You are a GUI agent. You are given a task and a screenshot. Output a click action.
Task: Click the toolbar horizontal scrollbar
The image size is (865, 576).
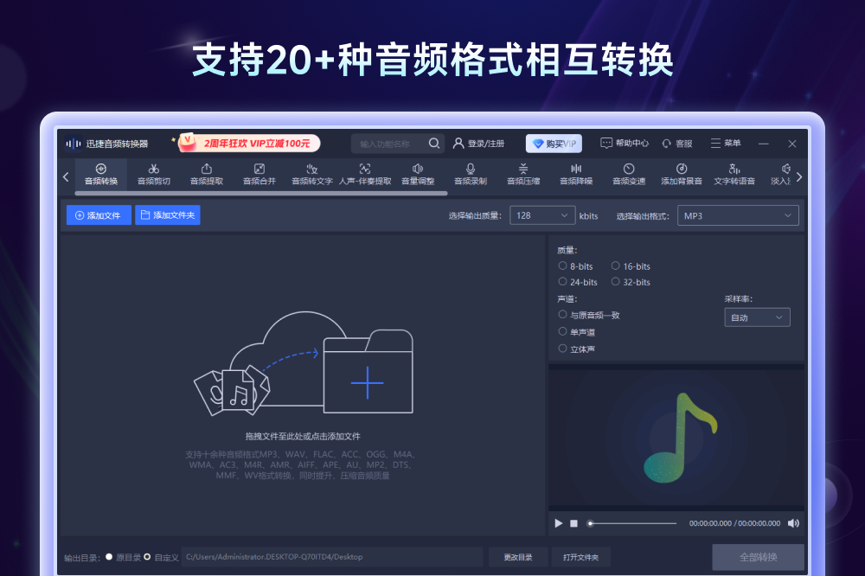click(x=261, y=194)
